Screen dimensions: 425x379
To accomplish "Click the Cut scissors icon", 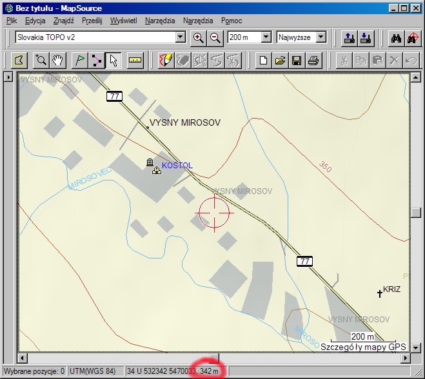I will tap(344, 60).
